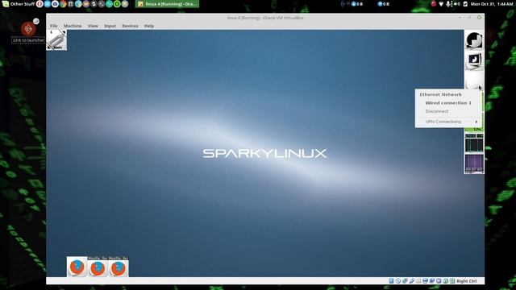
Task: Launch Google Chrome from the top panel
Action: pos(63,4)
